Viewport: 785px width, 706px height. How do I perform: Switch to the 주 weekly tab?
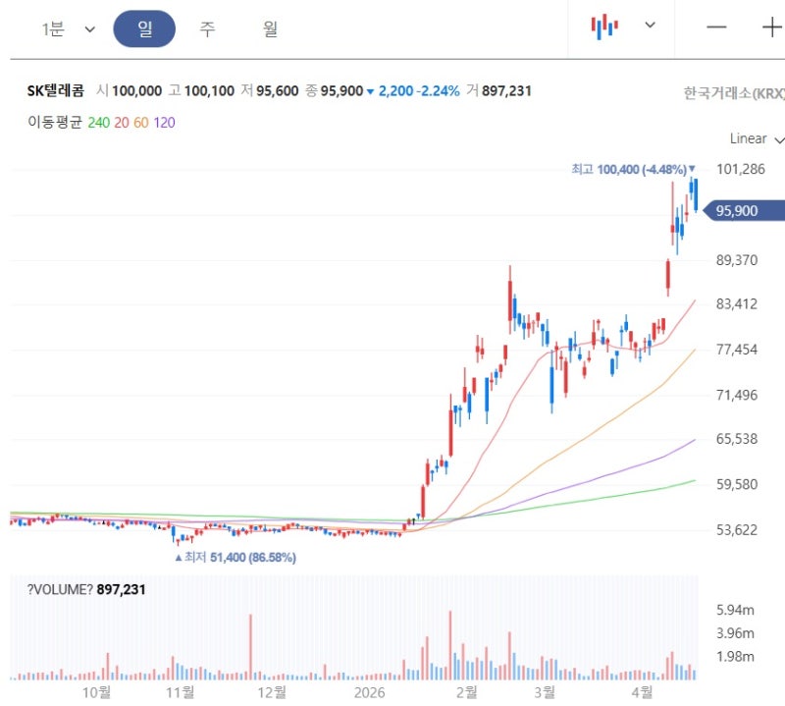click(207, 28)
